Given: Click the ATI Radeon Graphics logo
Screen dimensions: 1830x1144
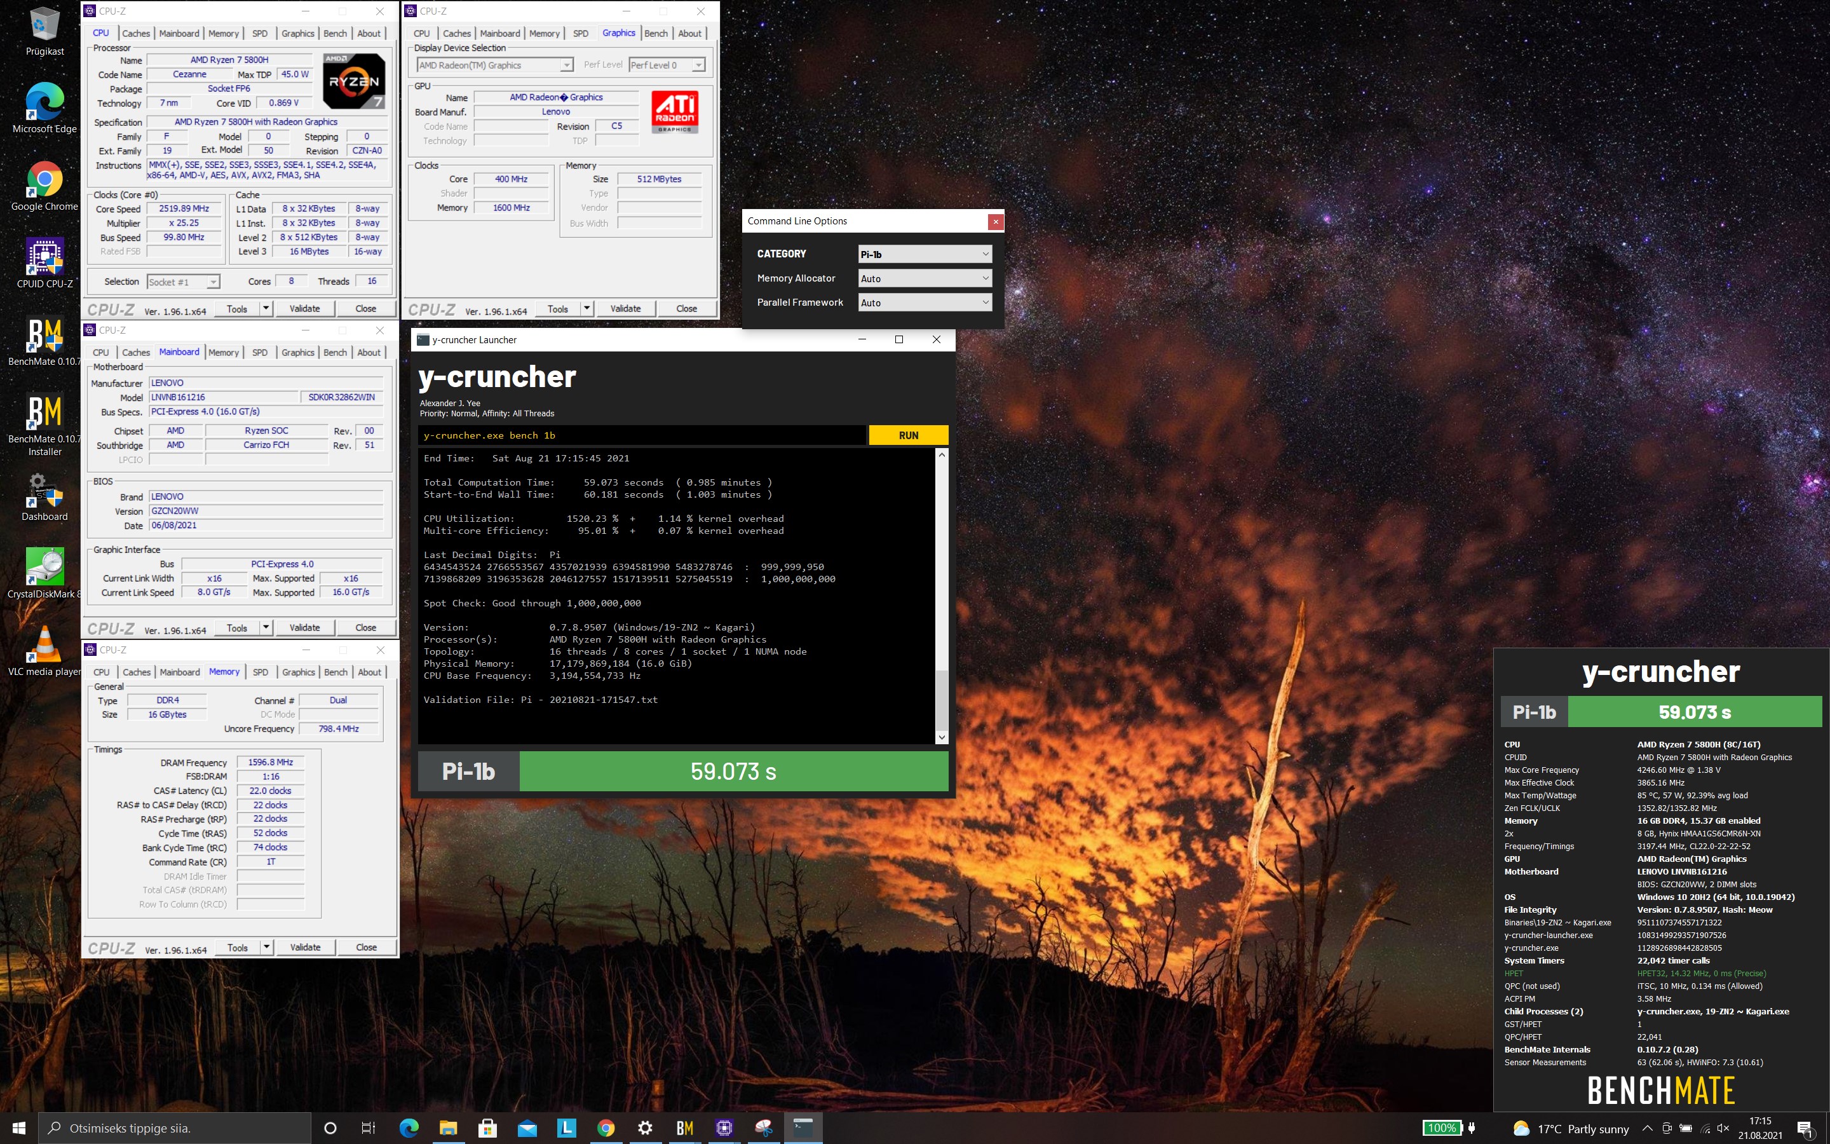Looking at the screenshot, I should pyautogui.click(x=675, y=112).
